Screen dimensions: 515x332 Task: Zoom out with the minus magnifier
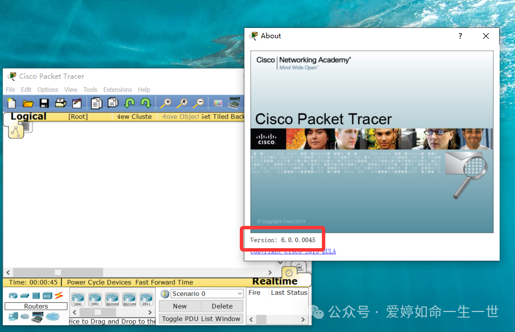click(198, 103)
